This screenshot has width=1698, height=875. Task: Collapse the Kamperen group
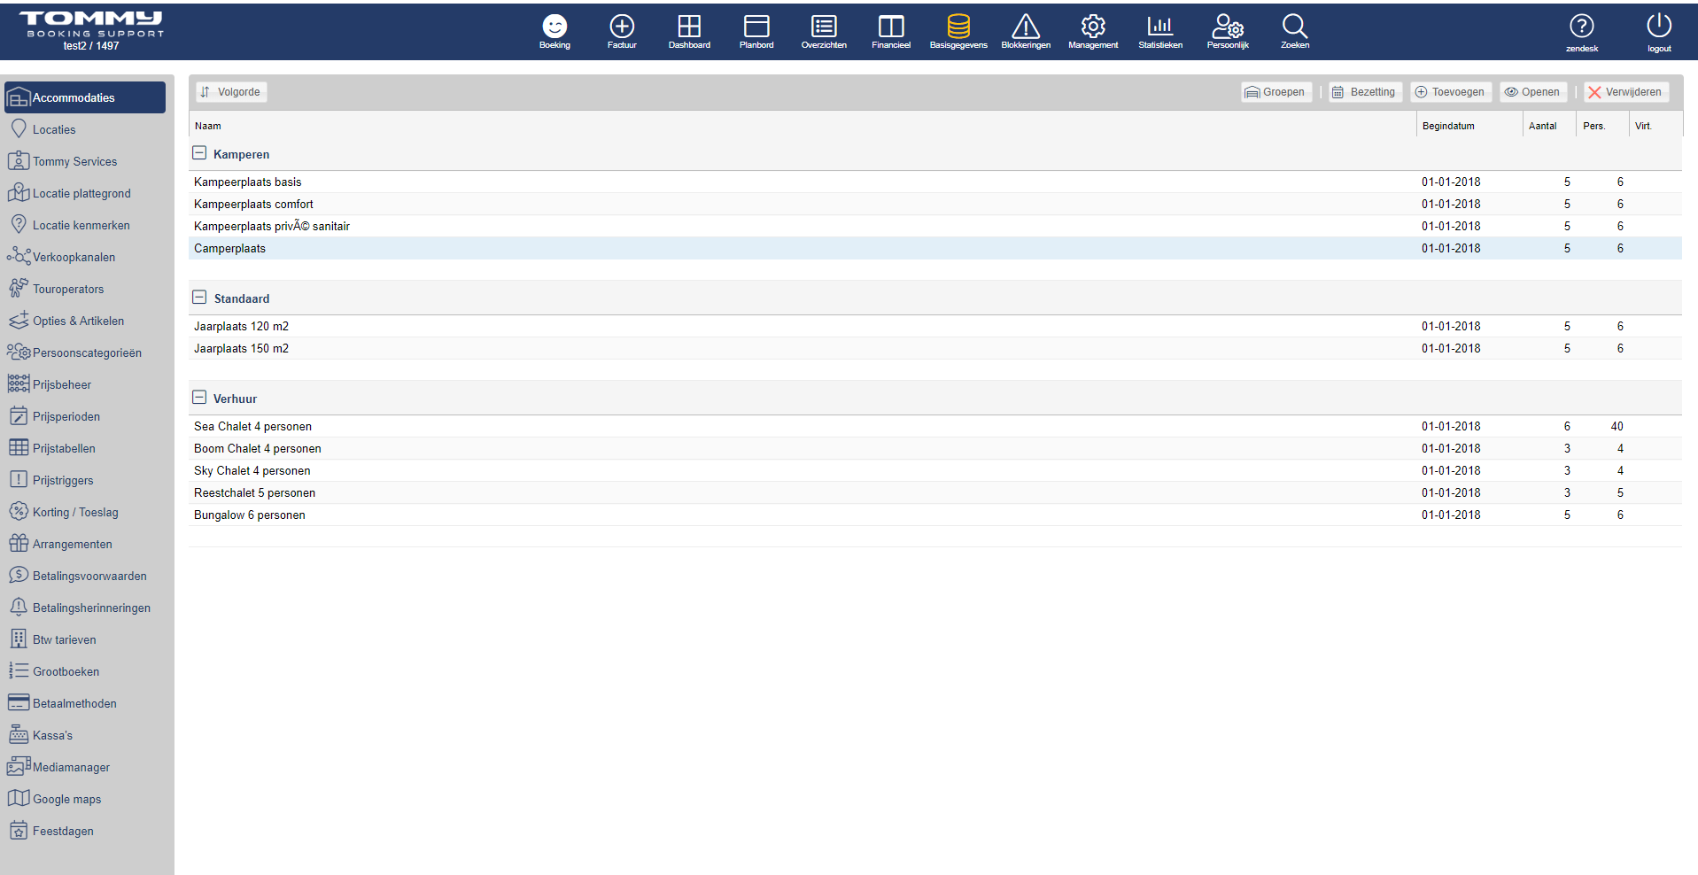[x=199, y=153]
